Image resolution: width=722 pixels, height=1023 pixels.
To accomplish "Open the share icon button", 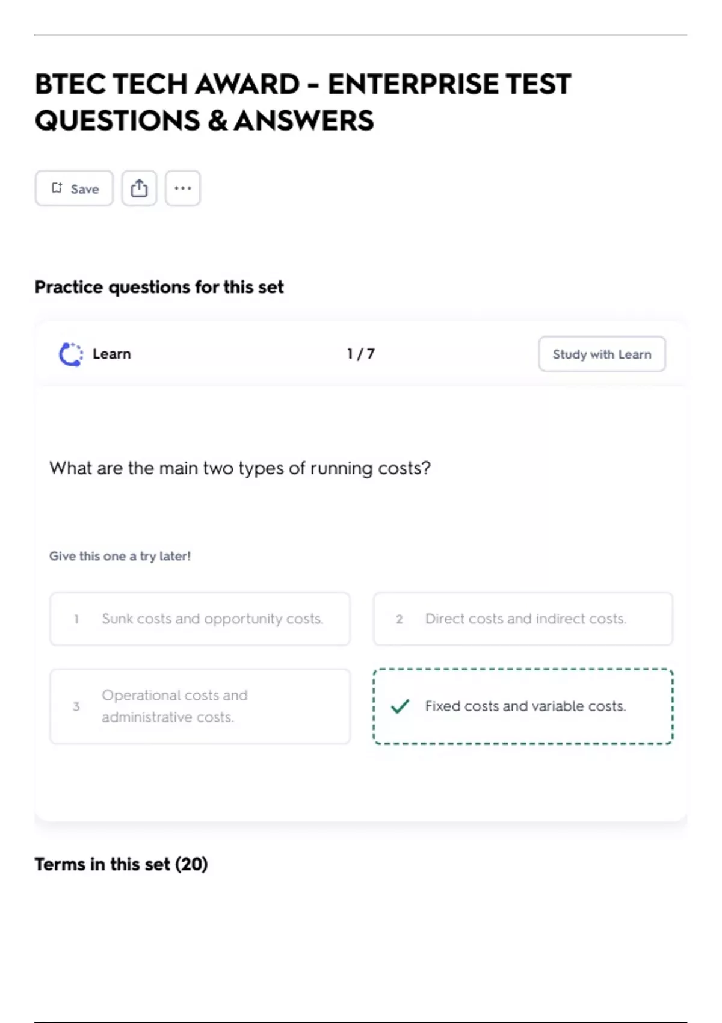I will 139,188.
